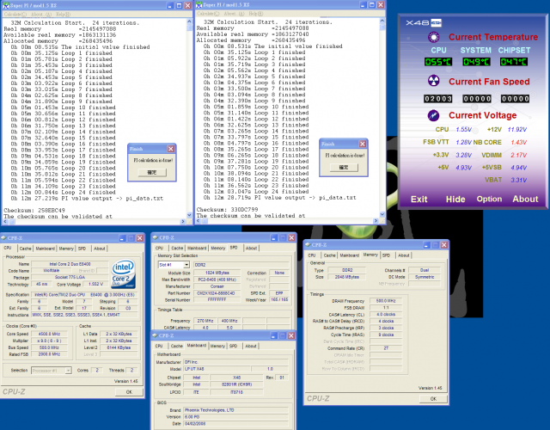This screenshot has height=430, width=550.
Task: Switch to About tab in CPU-Z CPU window
Action: (100, 249)
